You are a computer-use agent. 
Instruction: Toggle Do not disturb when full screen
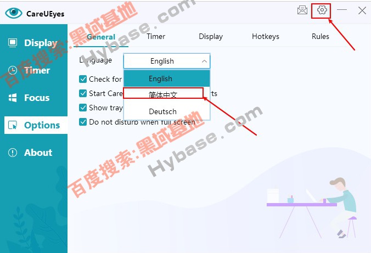coord(83,122)
